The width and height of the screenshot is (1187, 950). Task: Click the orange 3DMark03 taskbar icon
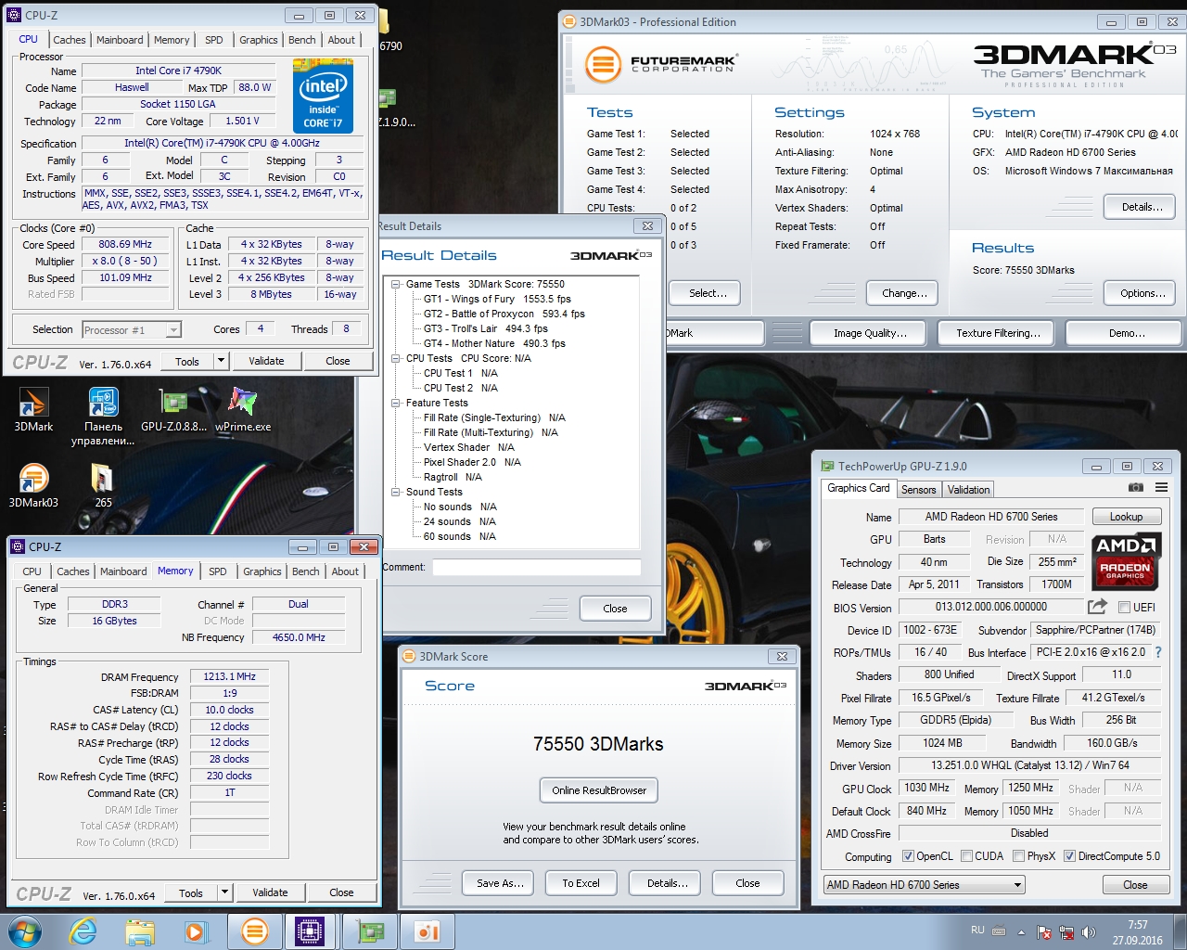(x=254, y=931)
